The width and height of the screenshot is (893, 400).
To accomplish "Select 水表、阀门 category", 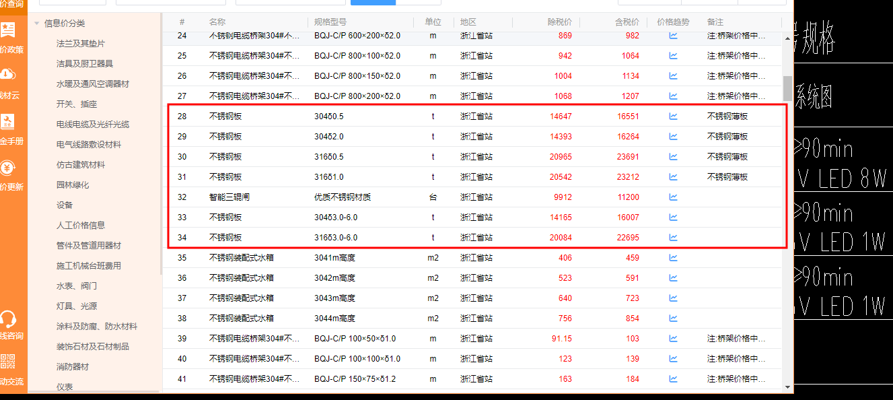I will click(x=77, y=286).
